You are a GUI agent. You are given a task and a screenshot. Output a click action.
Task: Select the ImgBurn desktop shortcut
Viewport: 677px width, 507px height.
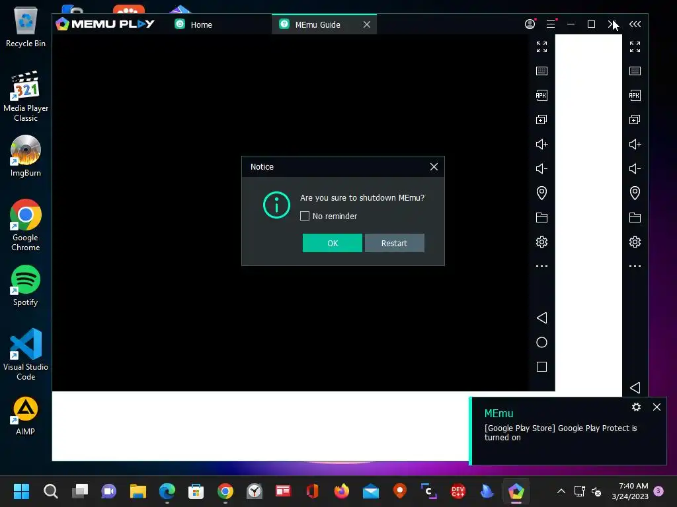(26, 156)
